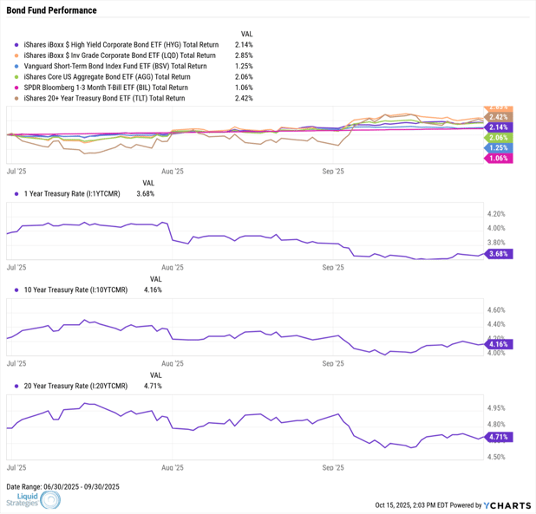
Task: Click the blue dot beside the BSV legend entry
Action: click(x=16, y=66)
